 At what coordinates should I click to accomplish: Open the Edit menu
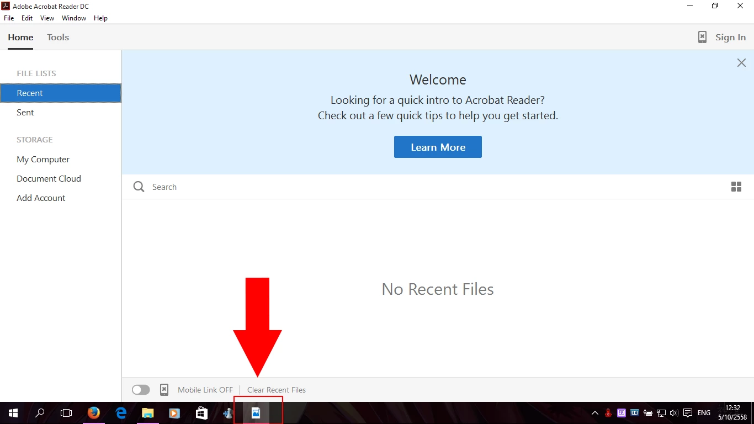point(27,18)
